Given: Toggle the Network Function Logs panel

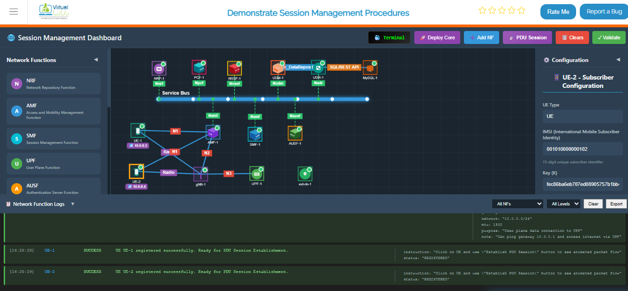Looking at the screenshot, I should [72, 204].
